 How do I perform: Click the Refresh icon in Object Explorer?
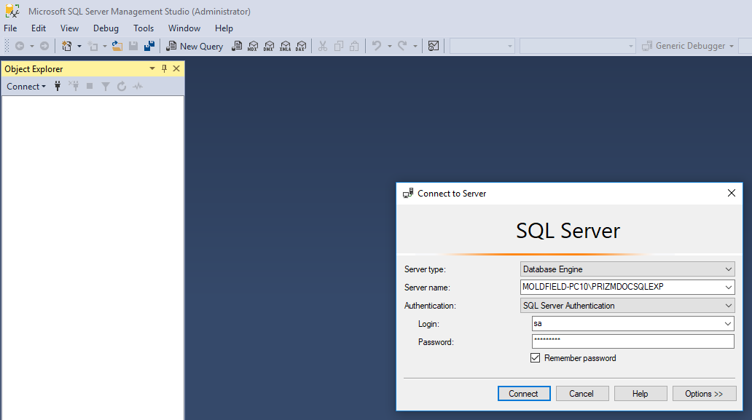(122, 86)
